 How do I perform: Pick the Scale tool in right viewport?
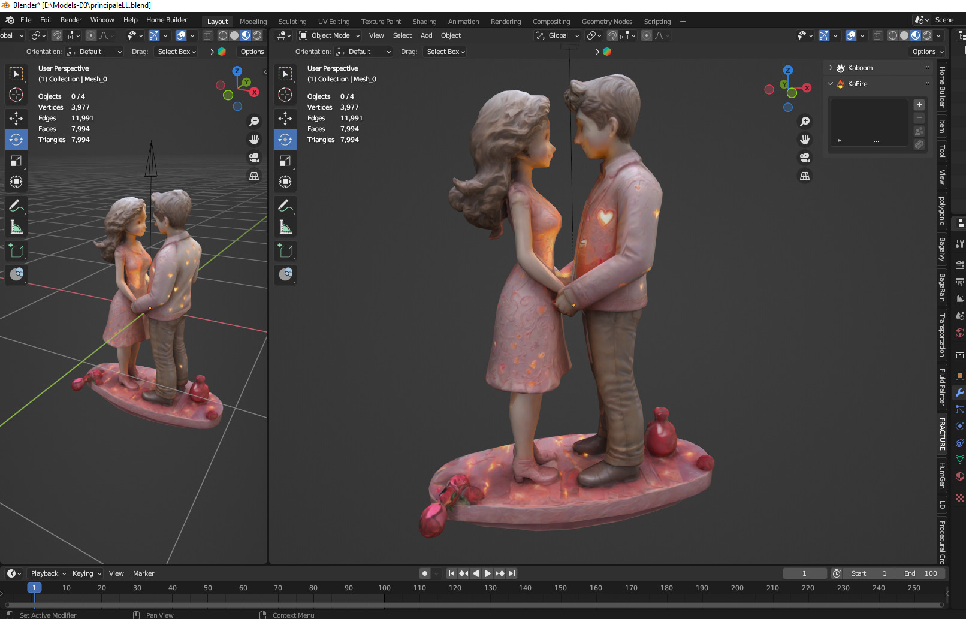click(x=285, y=161)
